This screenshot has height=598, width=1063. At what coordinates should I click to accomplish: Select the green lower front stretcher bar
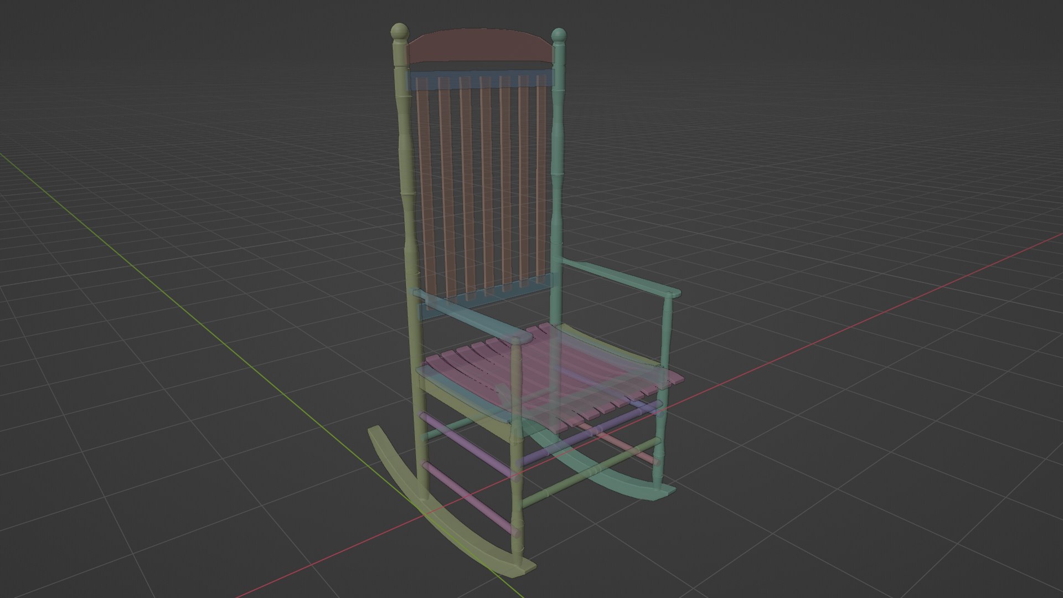(x=591, y=472)
